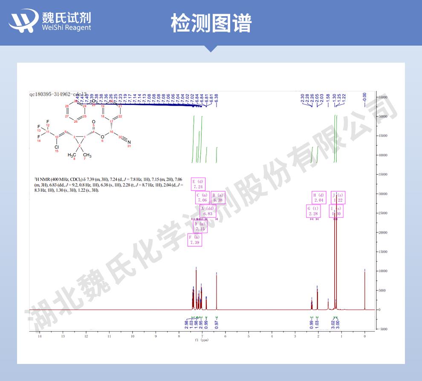Click the downward triangle pointer below the blue header
Image resolution: width=422 pixels, height=381 pixels.
[x=211, y=49]
